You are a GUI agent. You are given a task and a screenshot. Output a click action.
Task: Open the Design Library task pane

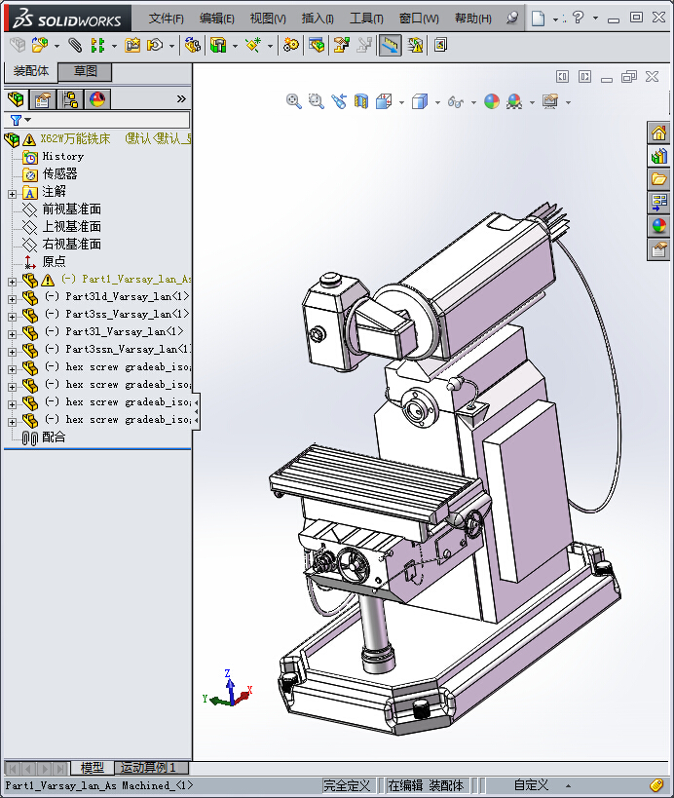658,156
